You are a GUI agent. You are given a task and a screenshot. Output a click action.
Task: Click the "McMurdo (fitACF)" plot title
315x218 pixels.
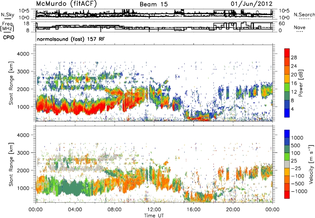[x=66, y=4]
